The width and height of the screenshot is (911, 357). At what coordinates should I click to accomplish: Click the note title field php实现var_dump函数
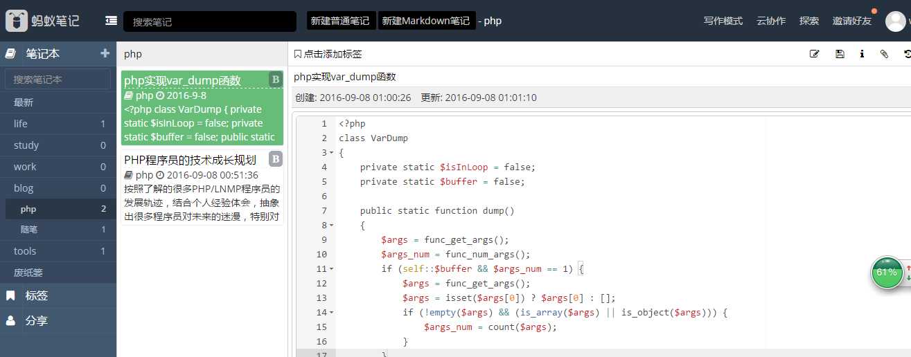click(x=345, y=77)
